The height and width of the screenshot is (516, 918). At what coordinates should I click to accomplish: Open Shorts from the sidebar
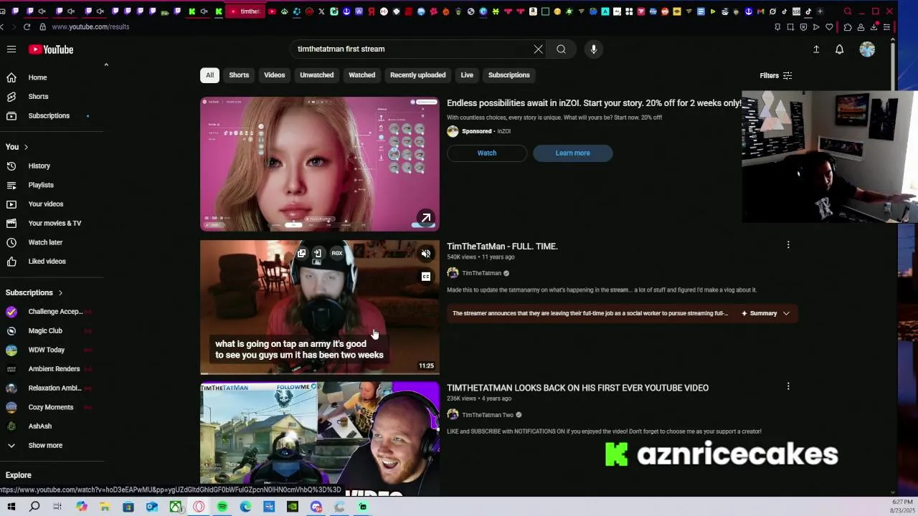38,97
